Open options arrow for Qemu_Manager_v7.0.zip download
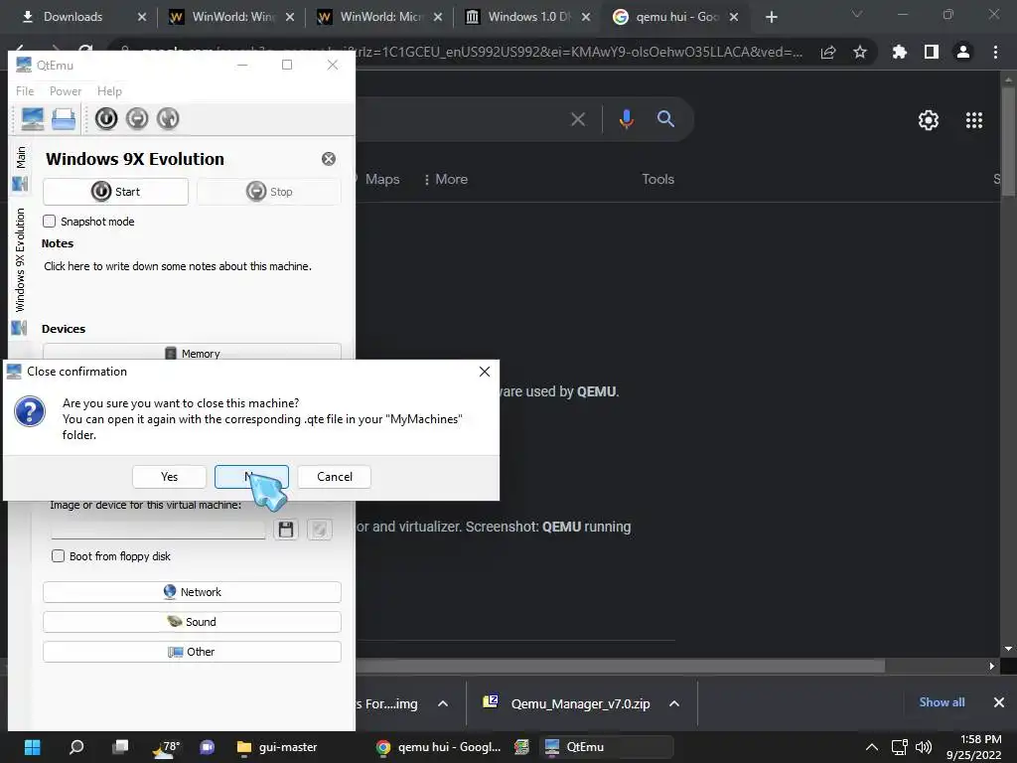The width and height of the screenshot is (1017, 763). pyautogui.click(x=674, y=704)
